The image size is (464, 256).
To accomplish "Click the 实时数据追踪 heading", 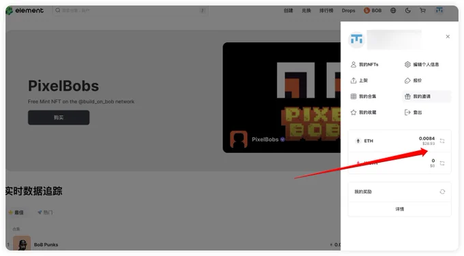I will (x=33, y=191).
